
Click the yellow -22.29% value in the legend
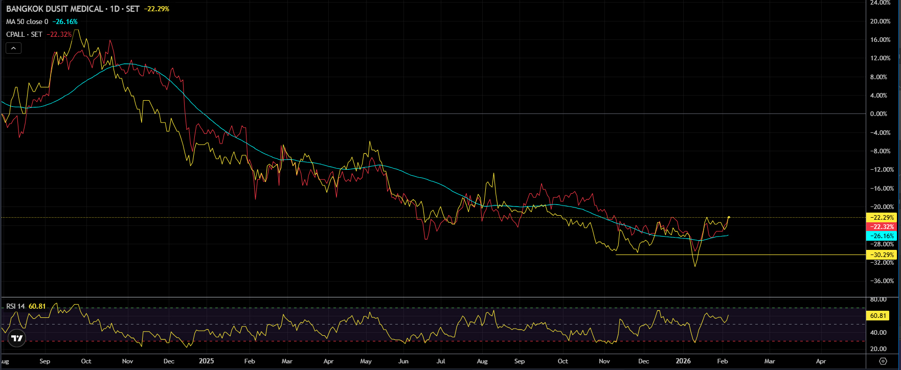(x=156, y=9)
